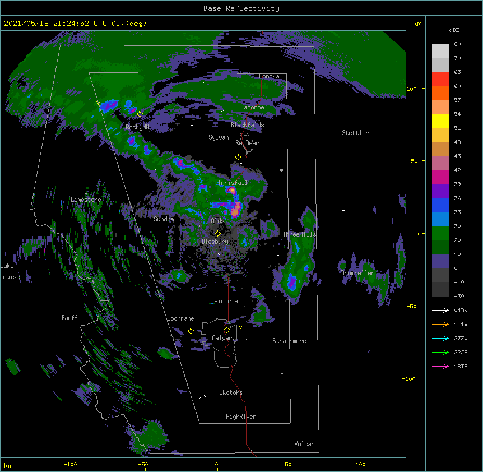The width and height of the screenshot is (483, 472).
Task: Click the intense reflectivity core near Innisfail
Action: (236, 210)
